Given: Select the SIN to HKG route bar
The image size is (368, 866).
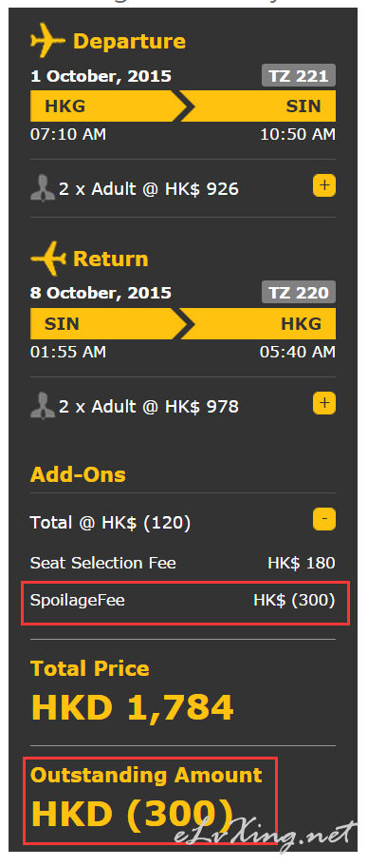Looking at the screenshot, I should [x=183, y=323].
